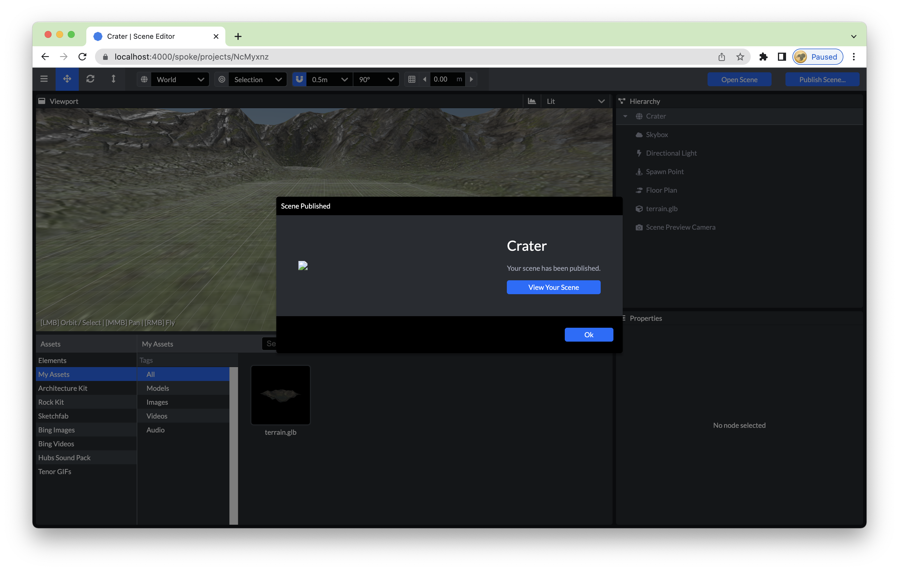Select the Scene Preview Camera node
Image resolution: width=899 pixels, height=571 pixels.
click(739, 227)
